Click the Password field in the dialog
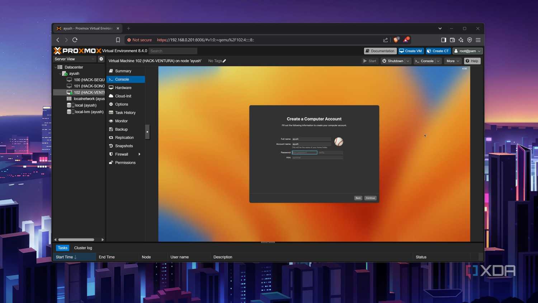Viewport: 538px width, 303px height. [305, 153]
